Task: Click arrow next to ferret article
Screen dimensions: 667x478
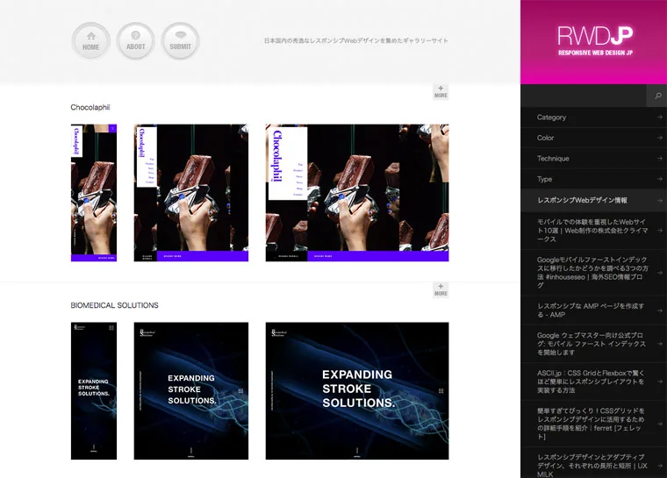Action: [659, 424]
